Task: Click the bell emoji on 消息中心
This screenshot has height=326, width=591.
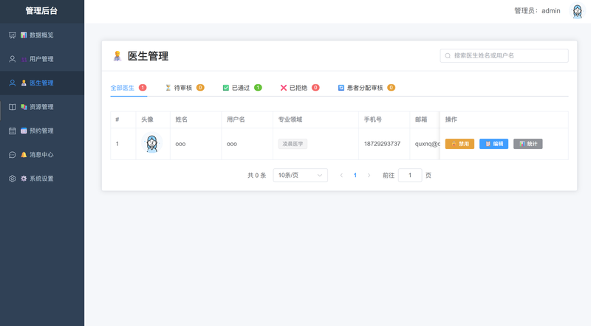Action: (x=24, y=155)
